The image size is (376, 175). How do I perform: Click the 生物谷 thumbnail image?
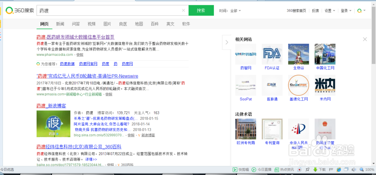(x=299, y=54)
